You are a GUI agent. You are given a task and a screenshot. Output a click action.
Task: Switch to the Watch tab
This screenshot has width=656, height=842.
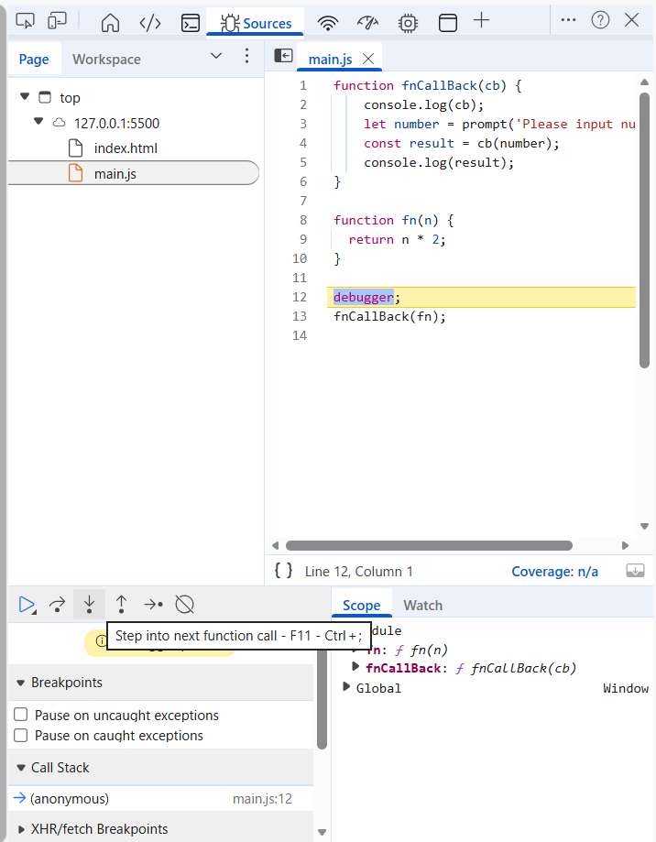[x=422, y=605]
